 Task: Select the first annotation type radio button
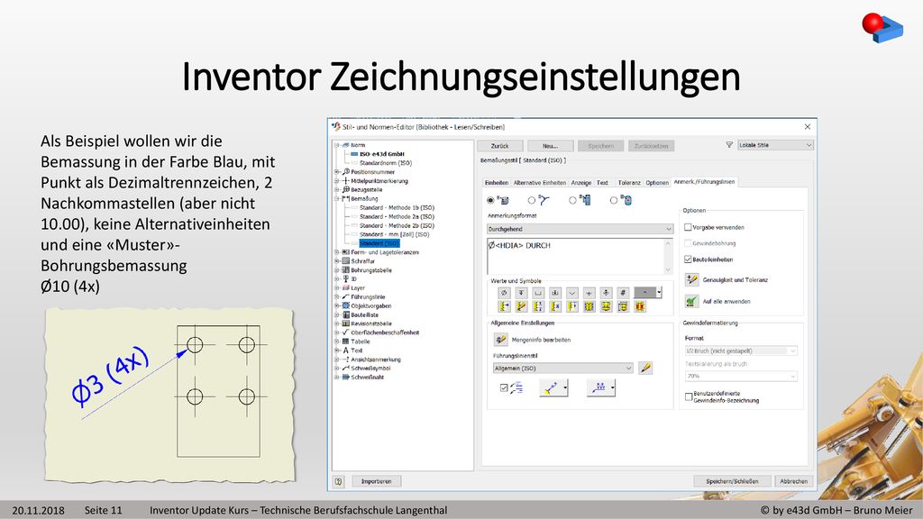coord(490,201)
